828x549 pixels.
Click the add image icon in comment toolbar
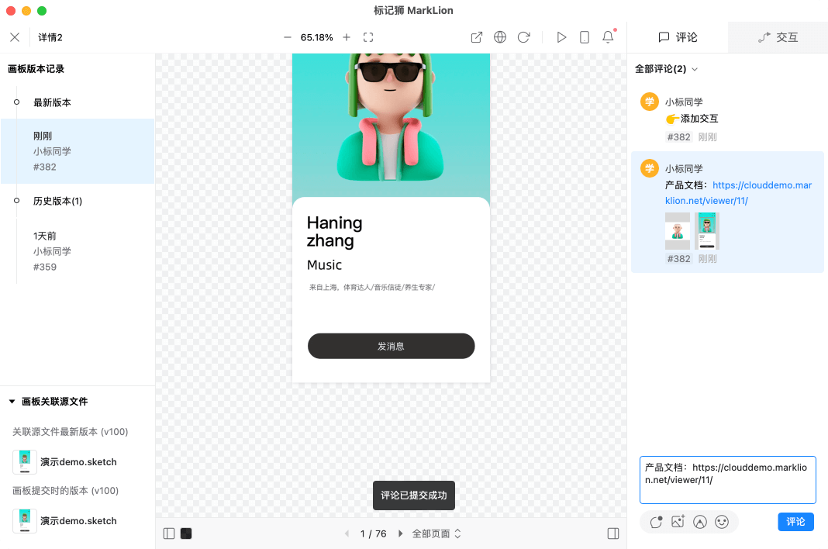(x=678, y=522)
